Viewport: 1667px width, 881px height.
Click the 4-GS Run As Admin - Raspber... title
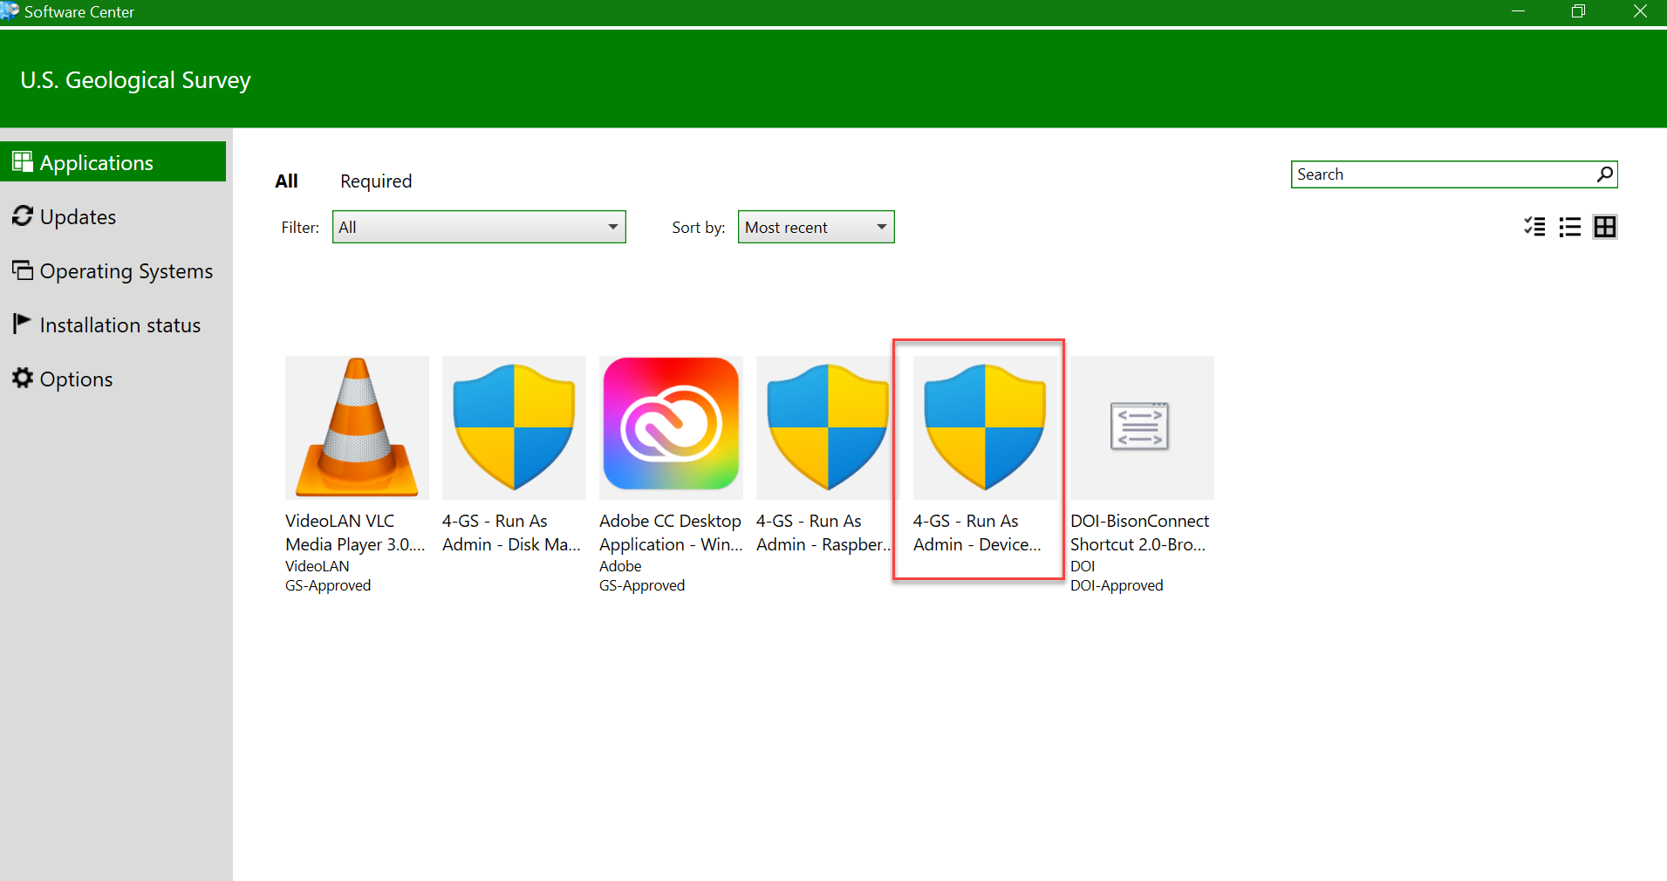[x=824, y=532]
